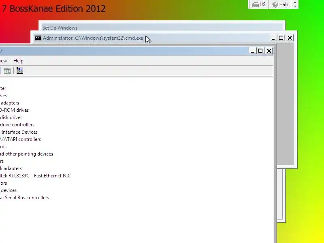Select the disk drives category
This screenshot has width=324, height=243.
click(11, 117)
